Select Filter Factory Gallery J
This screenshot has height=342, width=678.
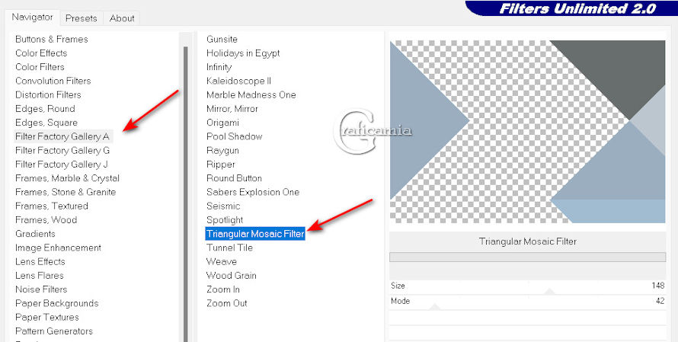[62, 165]
